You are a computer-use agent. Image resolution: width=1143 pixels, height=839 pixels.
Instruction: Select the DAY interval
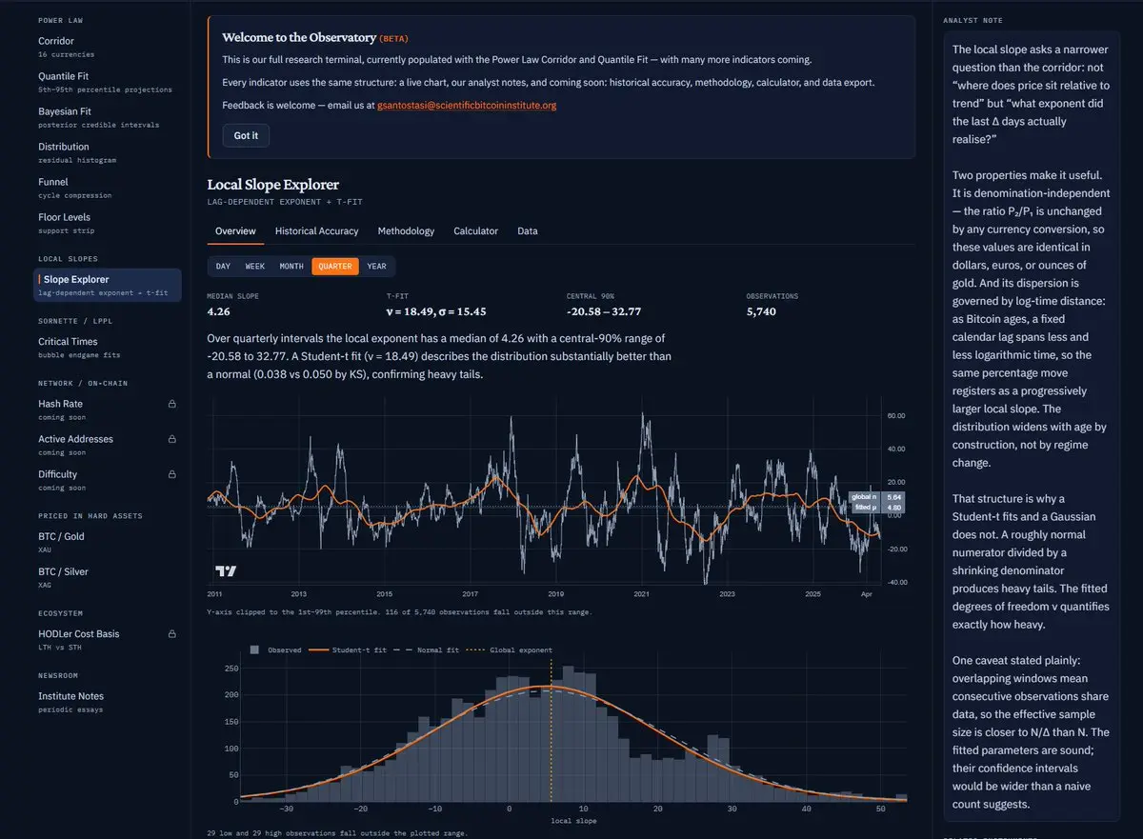[223, 267]
